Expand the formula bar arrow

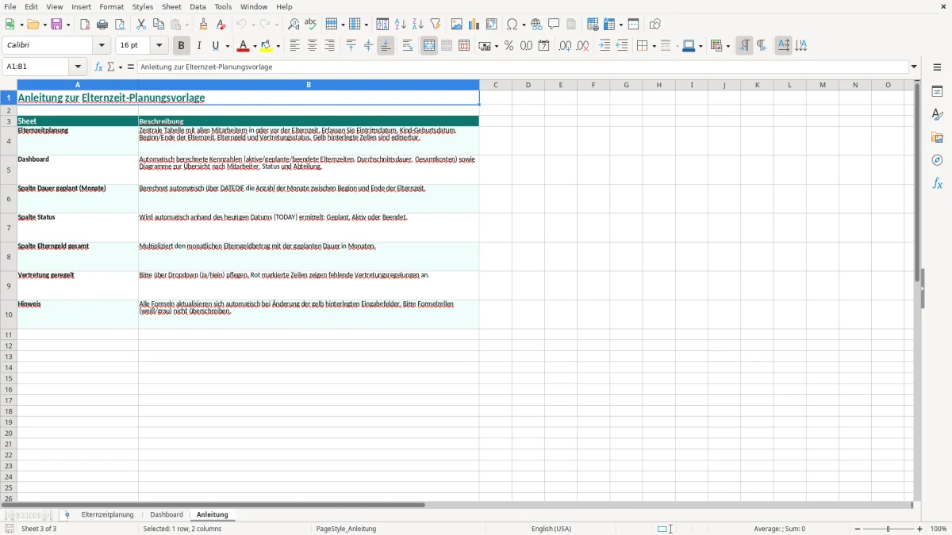pyautogui.click(x=914, y=67)
